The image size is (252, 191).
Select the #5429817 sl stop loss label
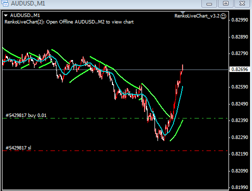click(18, 147)
